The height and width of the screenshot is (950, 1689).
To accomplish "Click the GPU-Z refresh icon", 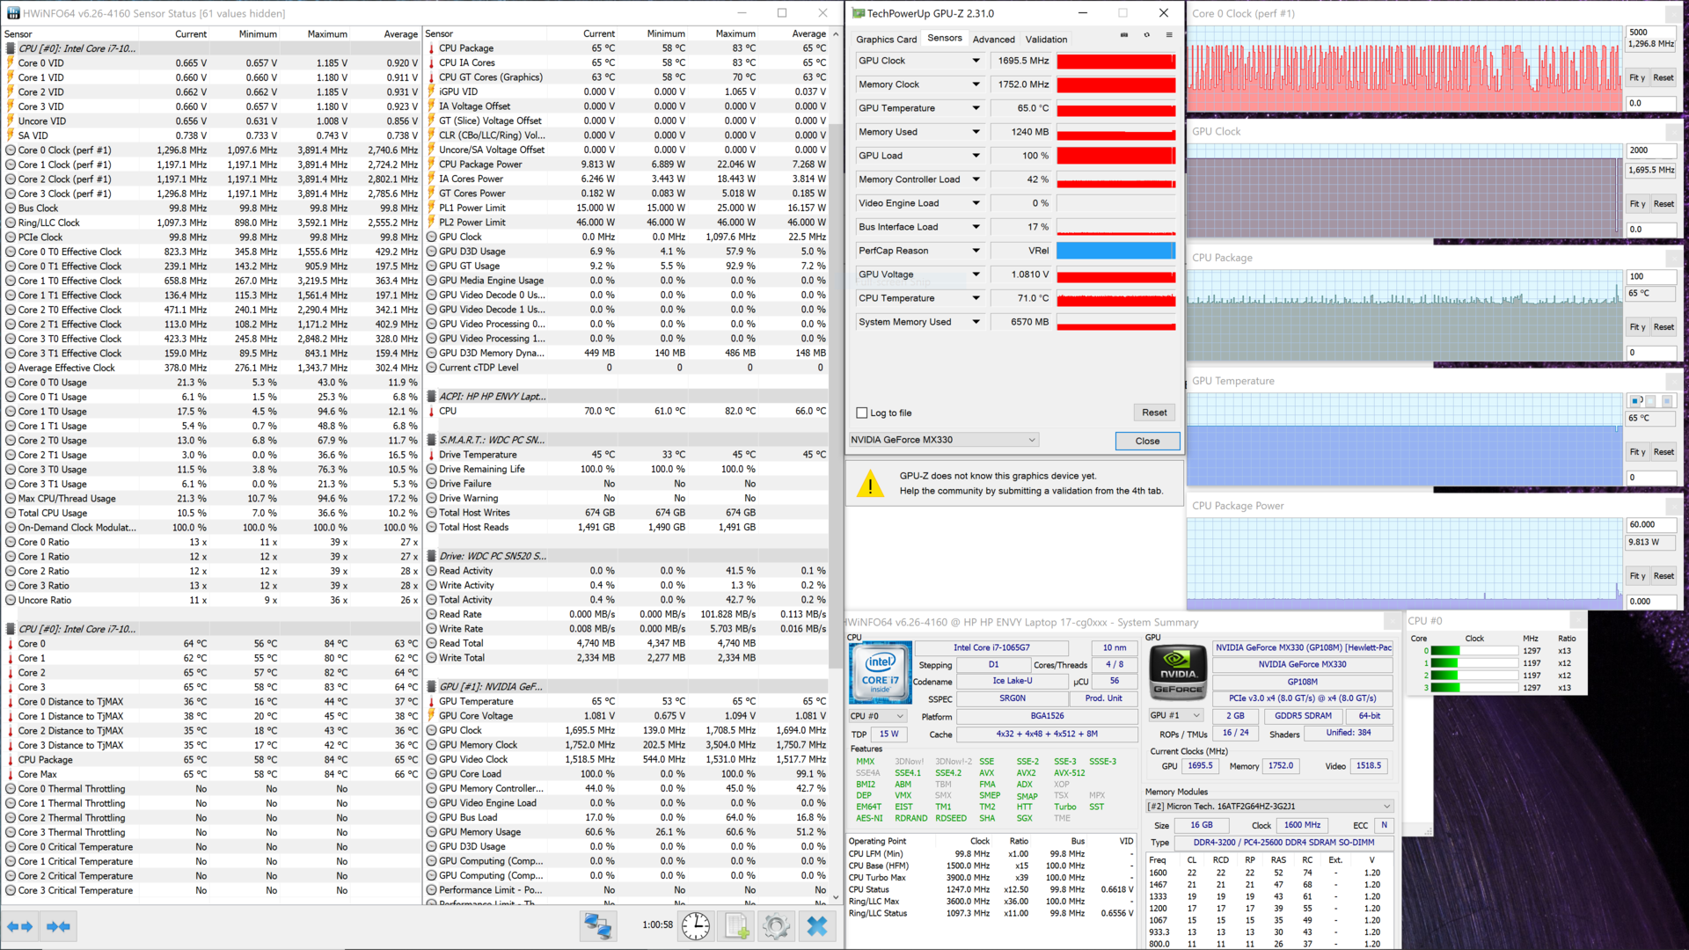I will click(x=1146, y=35).
